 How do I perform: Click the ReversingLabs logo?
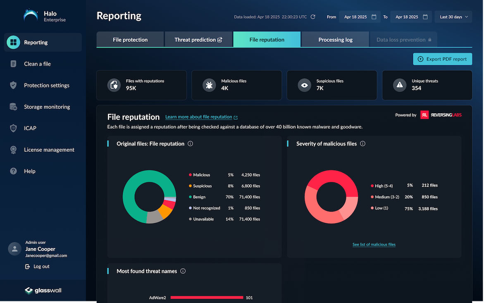point(441,115)
